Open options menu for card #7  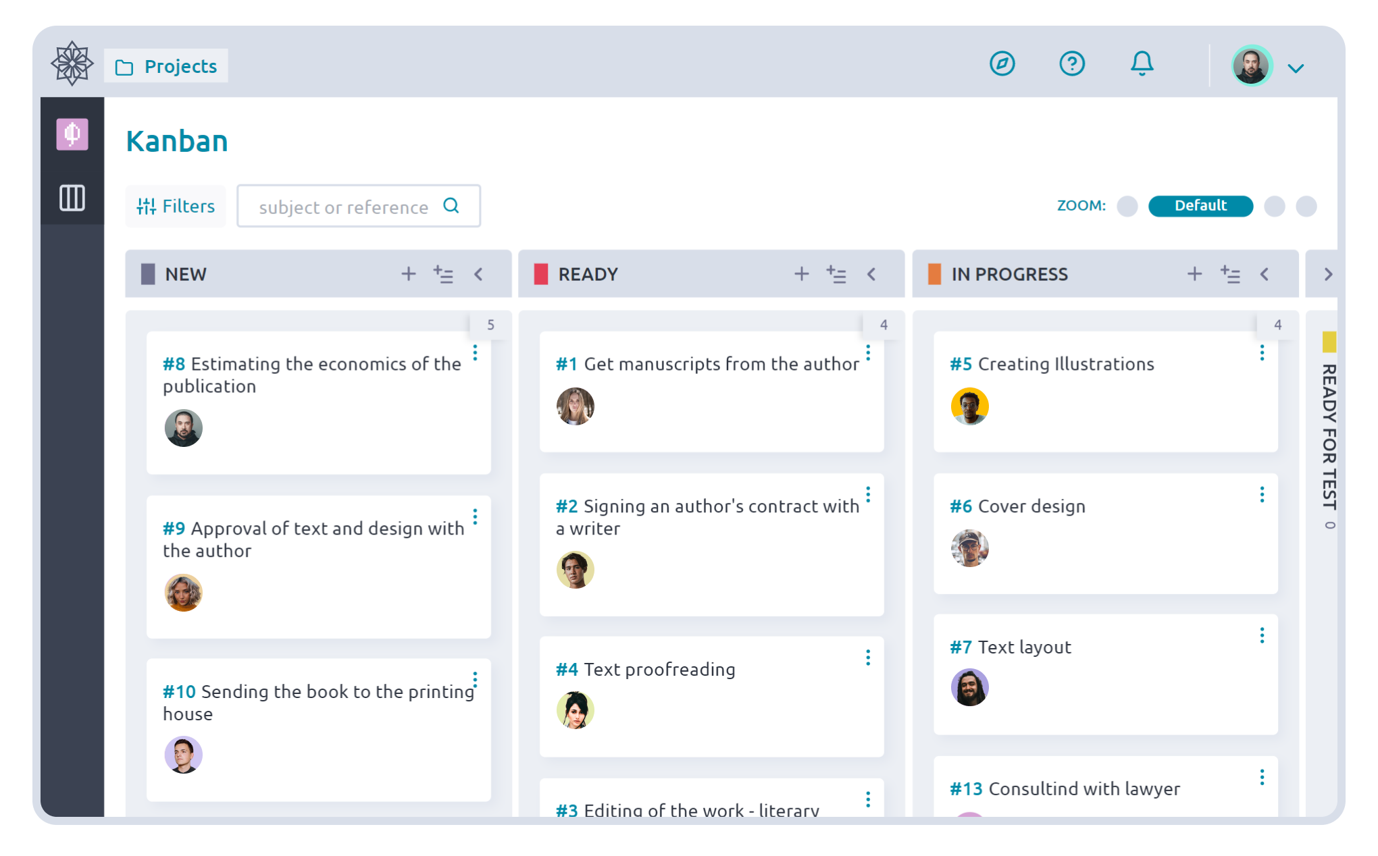click(1261, 635)
